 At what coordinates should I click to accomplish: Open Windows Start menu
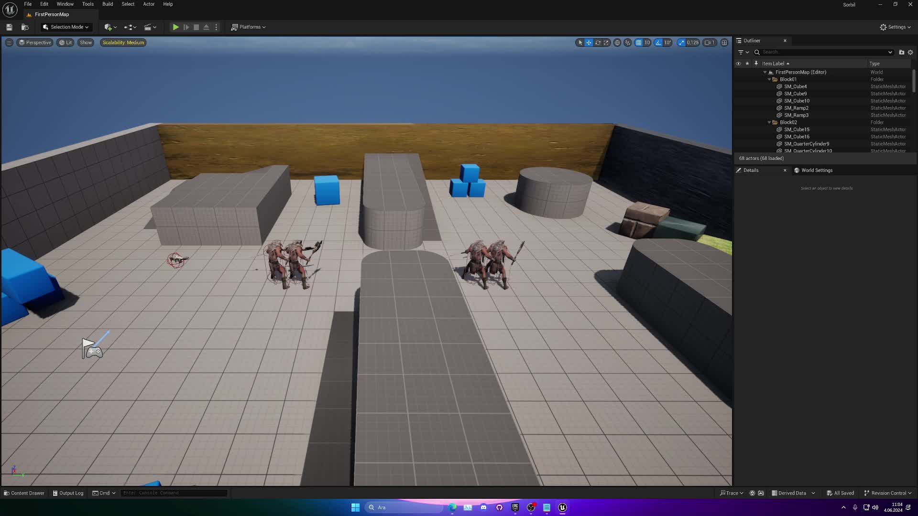coord(355,507)
